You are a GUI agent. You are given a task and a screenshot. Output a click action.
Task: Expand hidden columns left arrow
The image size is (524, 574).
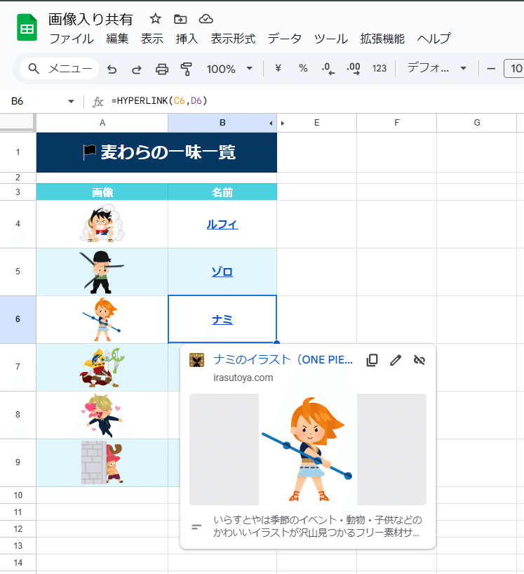271,124
